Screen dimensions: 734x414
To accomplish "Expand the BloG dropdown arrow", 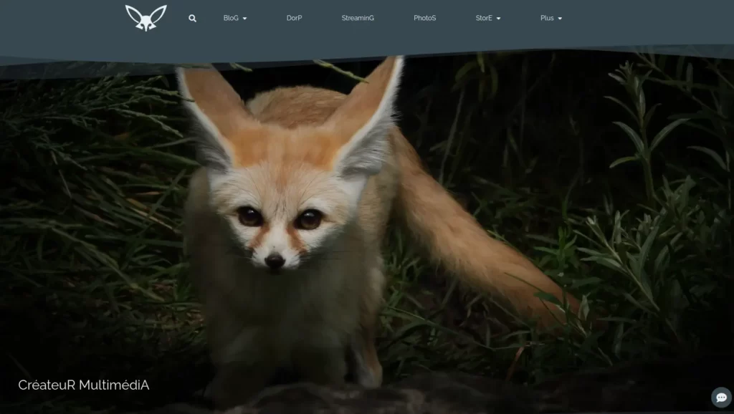I will (x=245, y=19).
